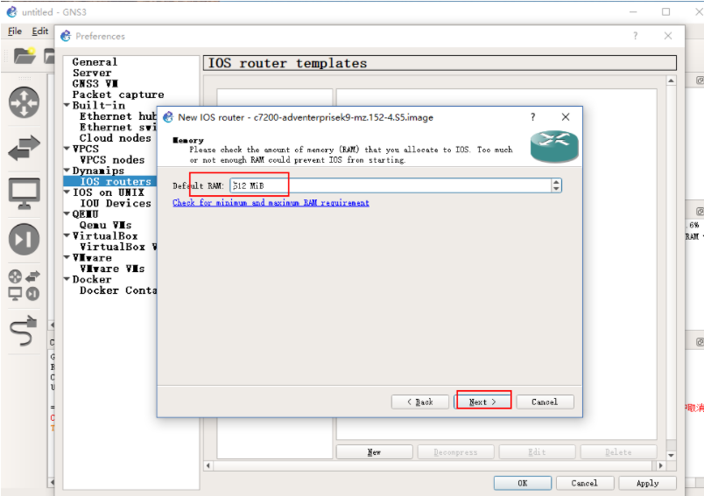Click OK in Preferences window
The width and height of the screenshot is (704, 496).
[x=523, y=483]
